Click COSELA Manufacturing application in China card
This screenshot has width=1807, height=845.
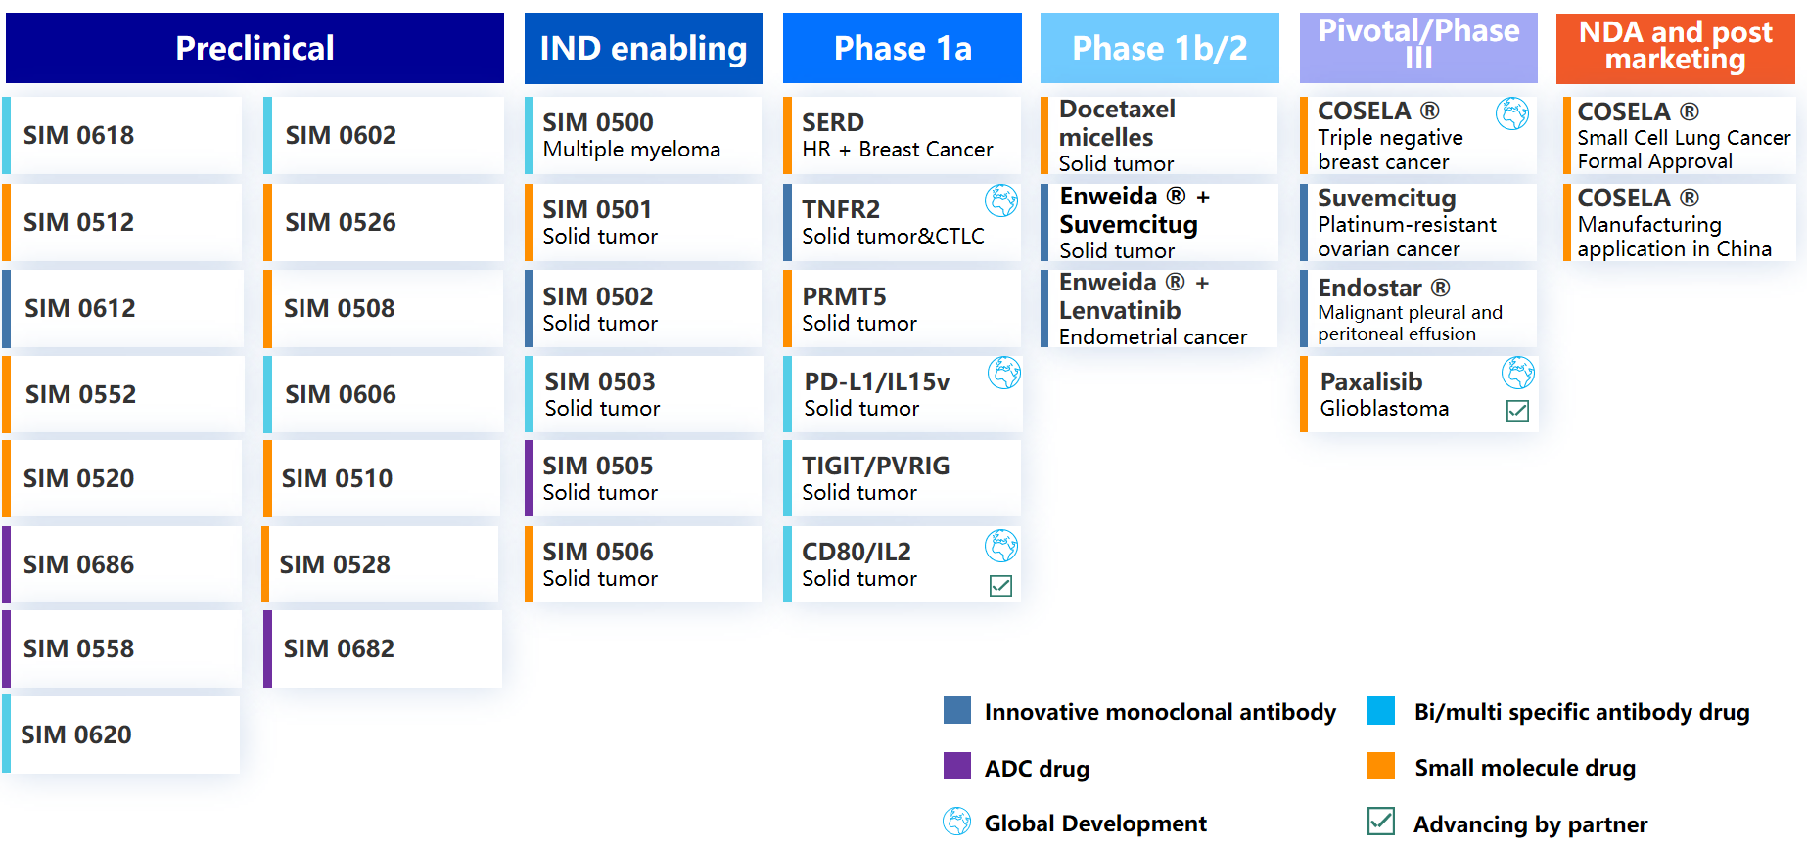click(1680, 222)
